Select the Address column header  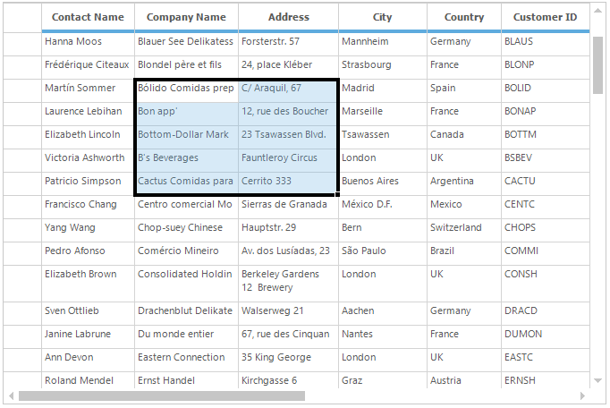point(288,17)
